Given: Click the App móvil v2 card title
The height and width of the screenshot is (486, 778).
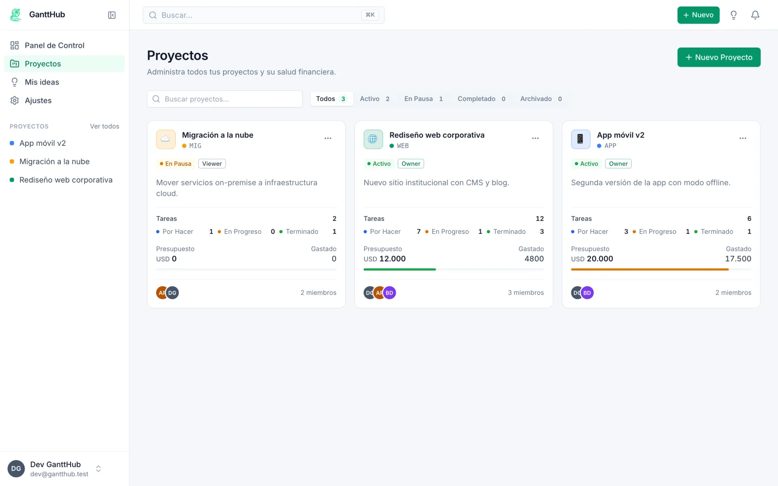Looking at the screenshot, I should pyautogui.click(x=620, y=135).
